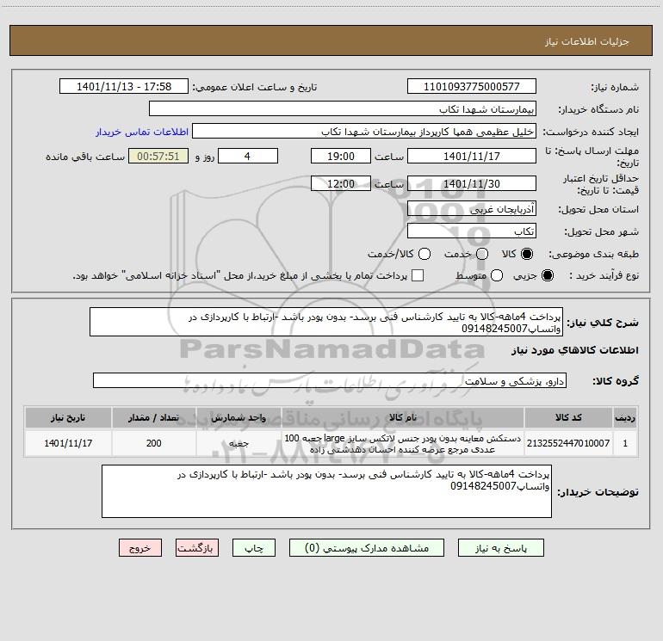Select the کالا/خدمت radio button

tap(424, 254)
